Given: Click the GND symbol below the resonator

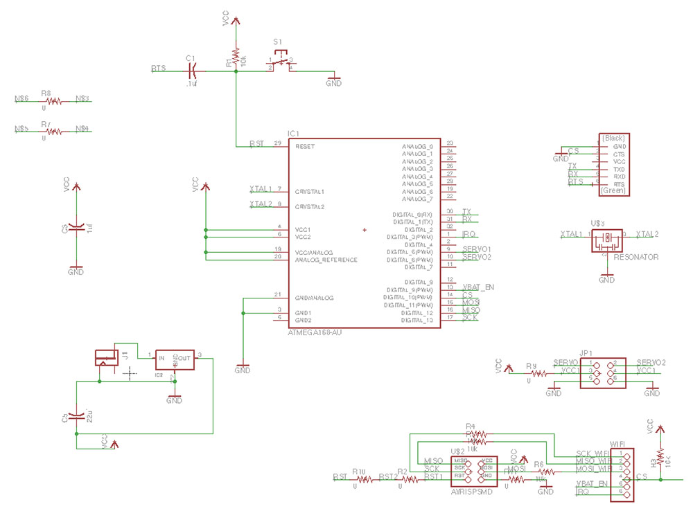Looking at the screenshot, I should [x=606, y=276].
